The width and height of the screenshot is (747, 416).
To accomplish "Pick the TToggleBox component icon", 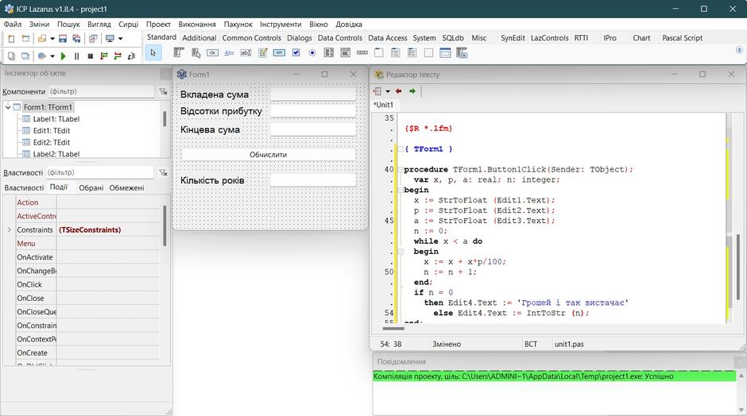I will (x=279, y=53).
